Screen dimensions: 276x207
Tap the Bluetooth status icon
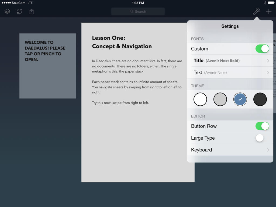pos(265,3)
